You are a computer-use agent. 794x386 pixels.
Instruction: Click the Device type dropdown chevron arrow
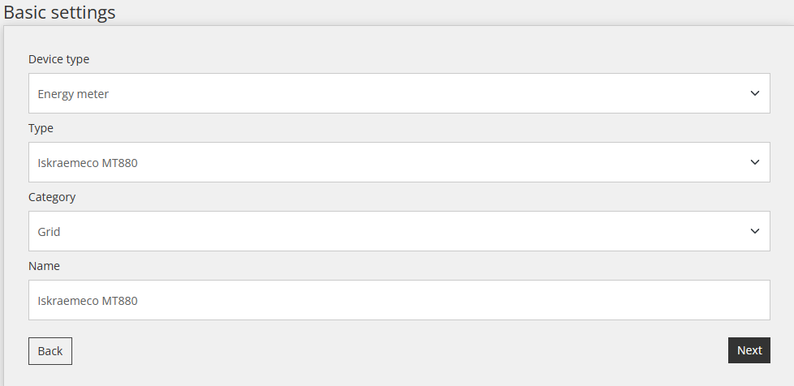[755, 93]
